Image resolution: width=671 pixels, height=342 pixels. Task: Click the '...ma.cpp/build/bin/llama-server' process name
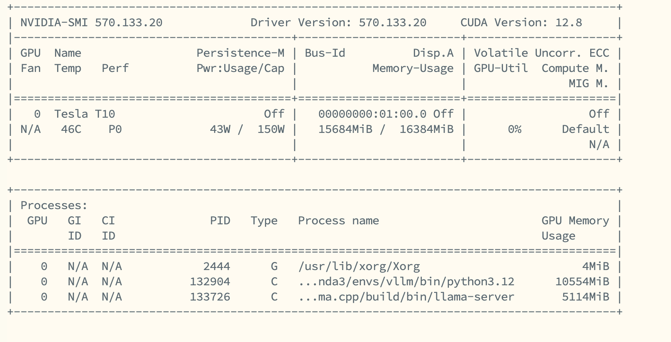tap(406, 297)
